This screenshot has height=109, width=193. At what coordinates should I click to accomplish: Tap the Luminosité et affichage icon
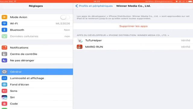[4, 78]
